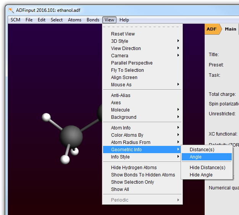Screen dimensions: 239x215
Task: Open the Atoms menu
Action: pos(74,20)
